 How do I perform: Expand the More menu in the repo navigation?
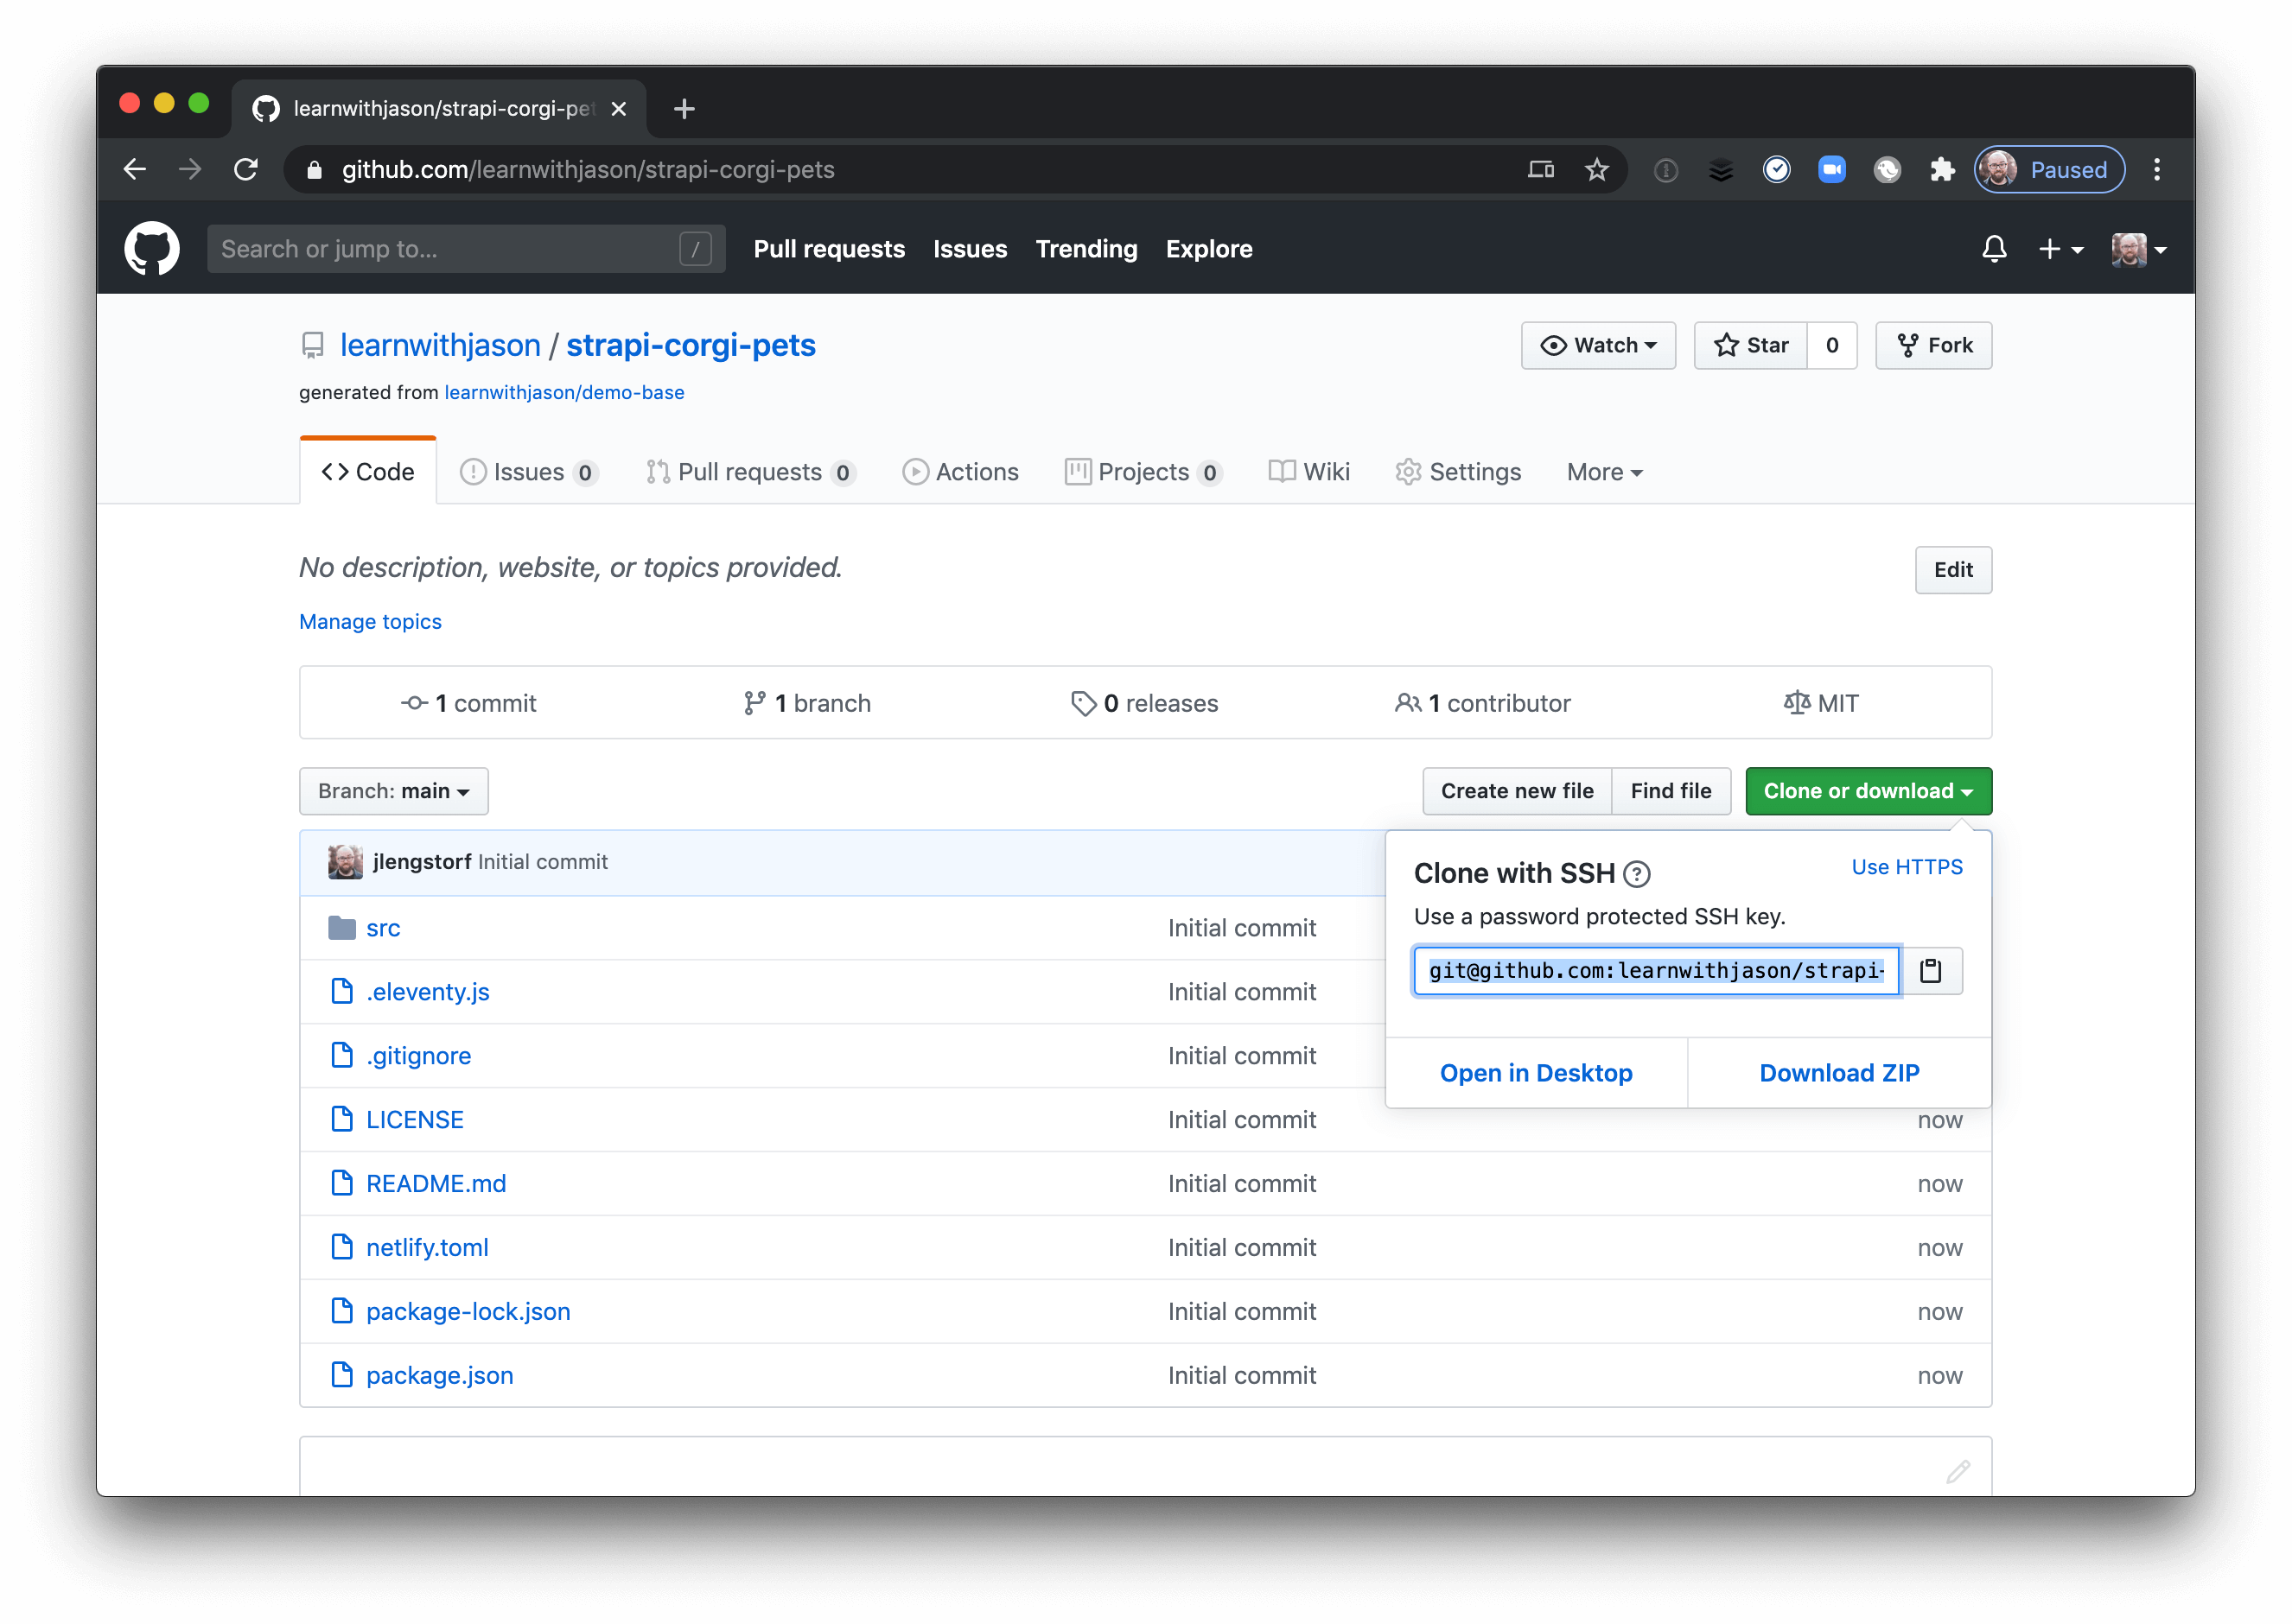pyautogui.click(x=1602, y=471)
